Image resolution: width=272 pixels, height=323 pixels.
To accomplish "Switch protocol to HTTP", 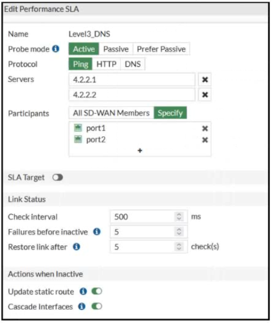I will click(x=107, y=64).
